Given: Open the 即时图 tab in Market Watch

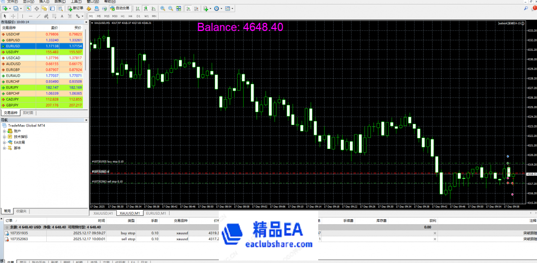Looking at the screenshot, I should [28, 113].
